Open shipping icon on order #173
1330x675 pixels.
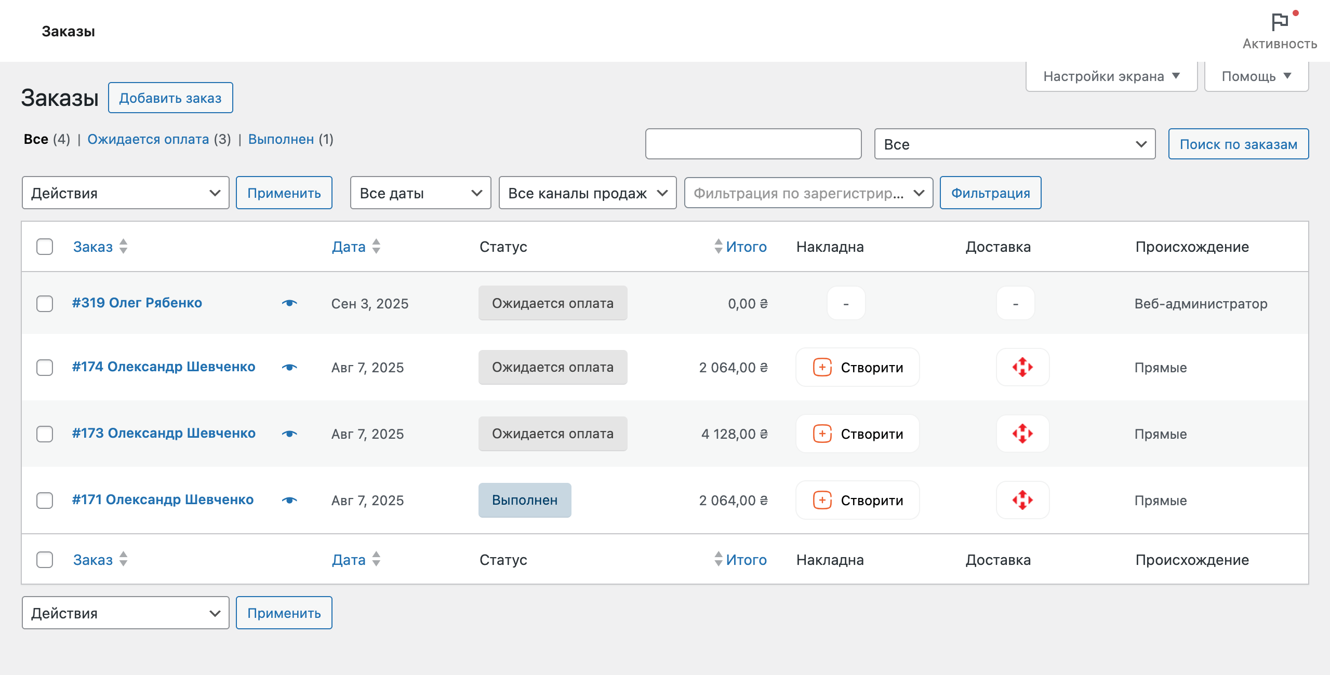1022,434
